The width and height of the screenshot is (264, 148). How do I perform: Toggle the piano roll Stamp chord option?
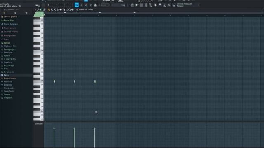click(x=44, y=9)
